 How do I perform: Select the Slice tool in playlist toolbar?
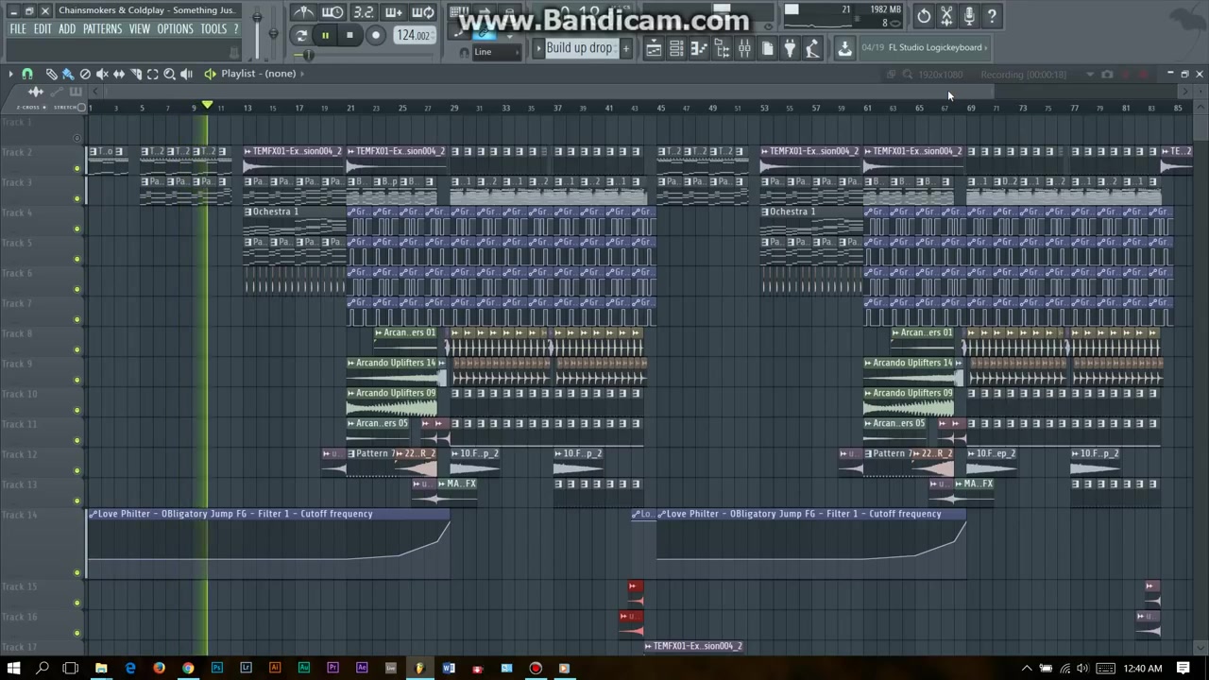coord(136,74)
